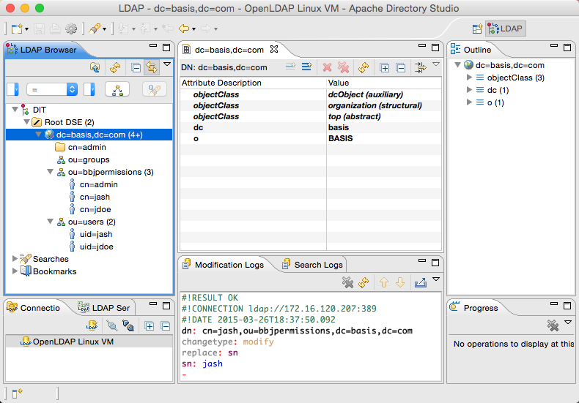Expand o (1) in the Outline
The height and width of the screenshot is (403, 579).
[469, 102]
